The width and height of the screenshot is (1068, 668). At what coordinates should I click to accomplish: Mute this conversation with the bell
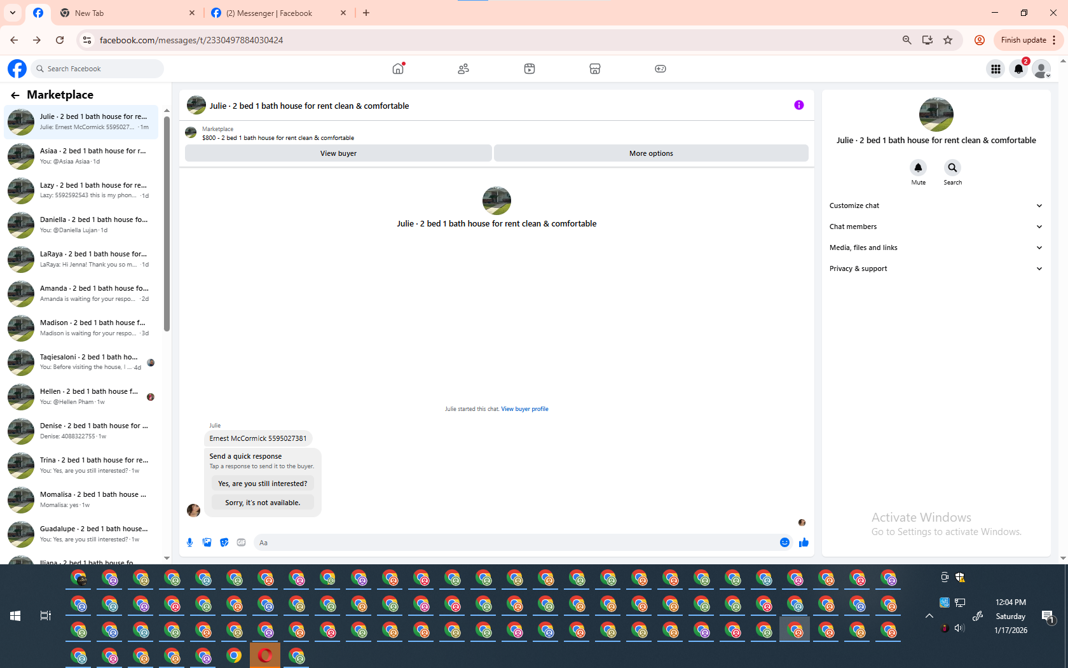[918, 167]
